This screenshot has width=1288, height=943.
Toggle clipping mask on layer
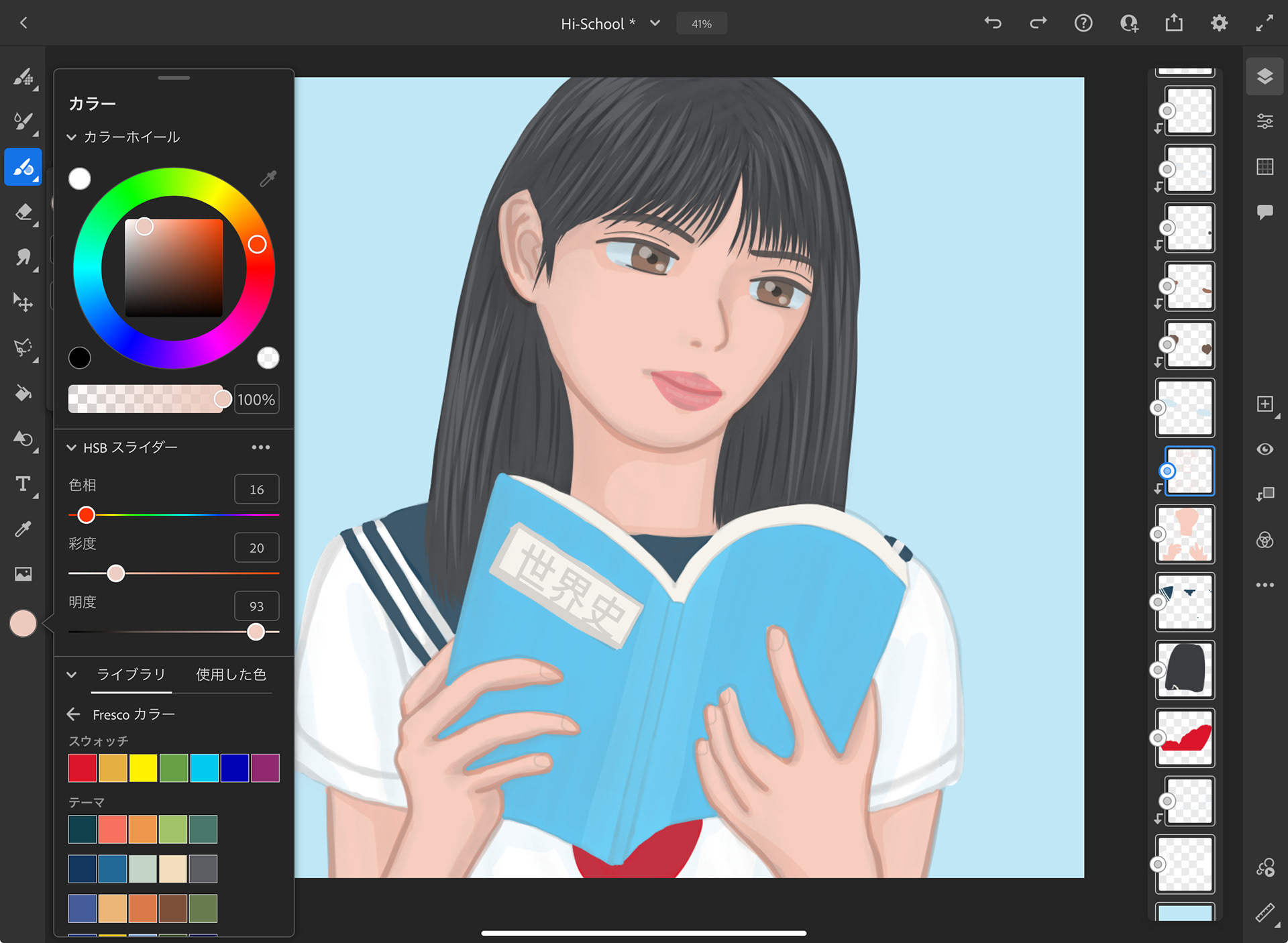coord(1265,494)
